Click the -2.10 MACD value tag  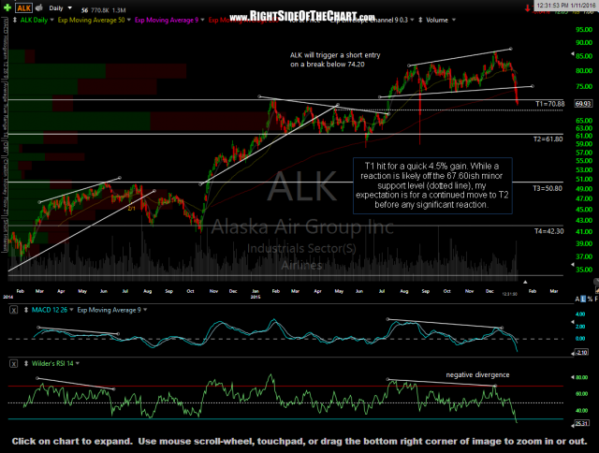click(582, 352)
